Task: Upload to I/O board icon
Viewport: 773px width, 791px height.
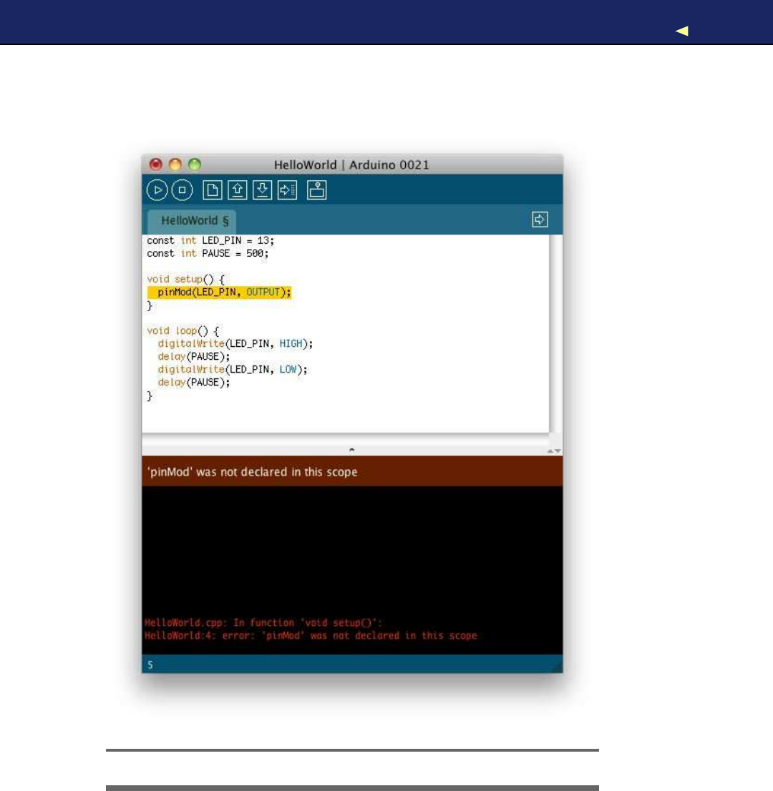Action: tap(287, 190)
